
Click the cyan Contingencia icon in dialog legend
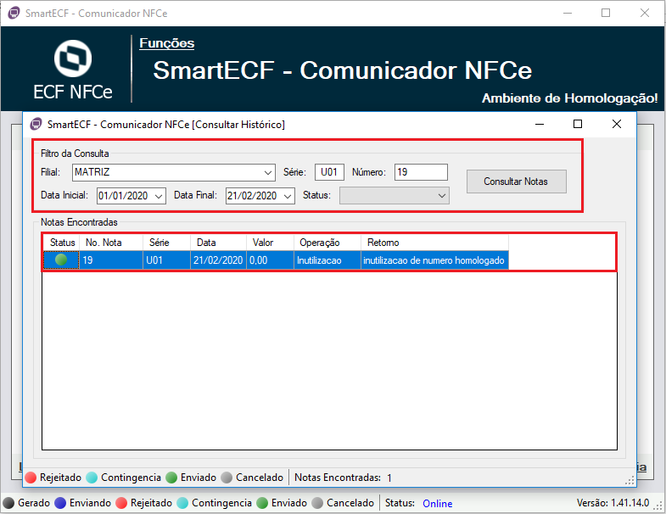pos(92,478)
